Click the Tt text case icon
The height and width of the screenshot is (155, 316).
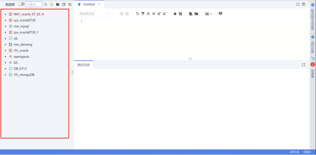click(x=138, y=14)
